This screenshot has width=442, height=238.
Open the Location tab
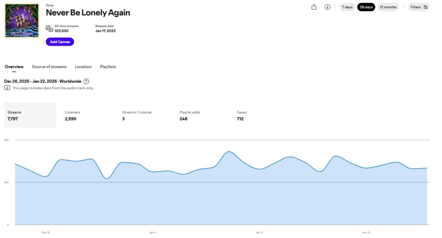(83, 67)
